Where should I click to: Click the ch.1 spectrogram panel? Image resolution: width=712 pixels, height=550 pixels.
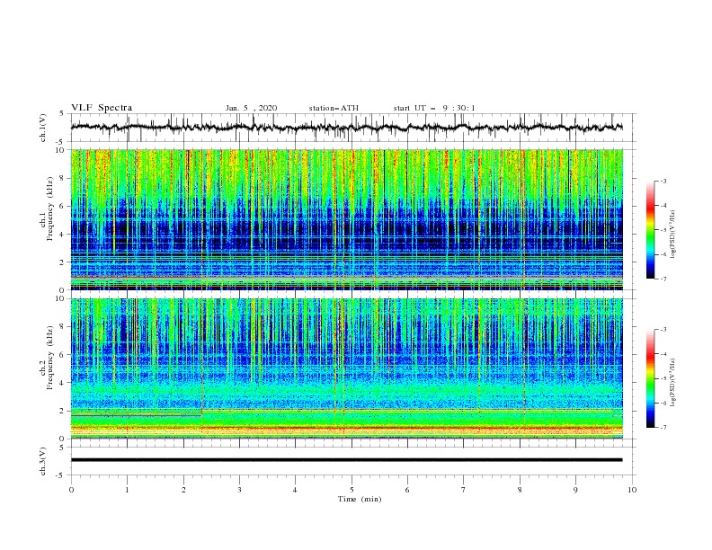tap(346, 219)
